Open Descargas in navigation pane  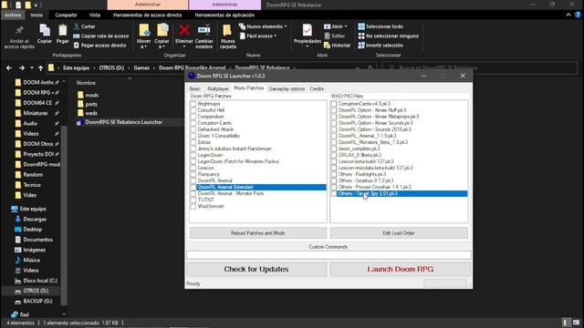pos(35,219)
